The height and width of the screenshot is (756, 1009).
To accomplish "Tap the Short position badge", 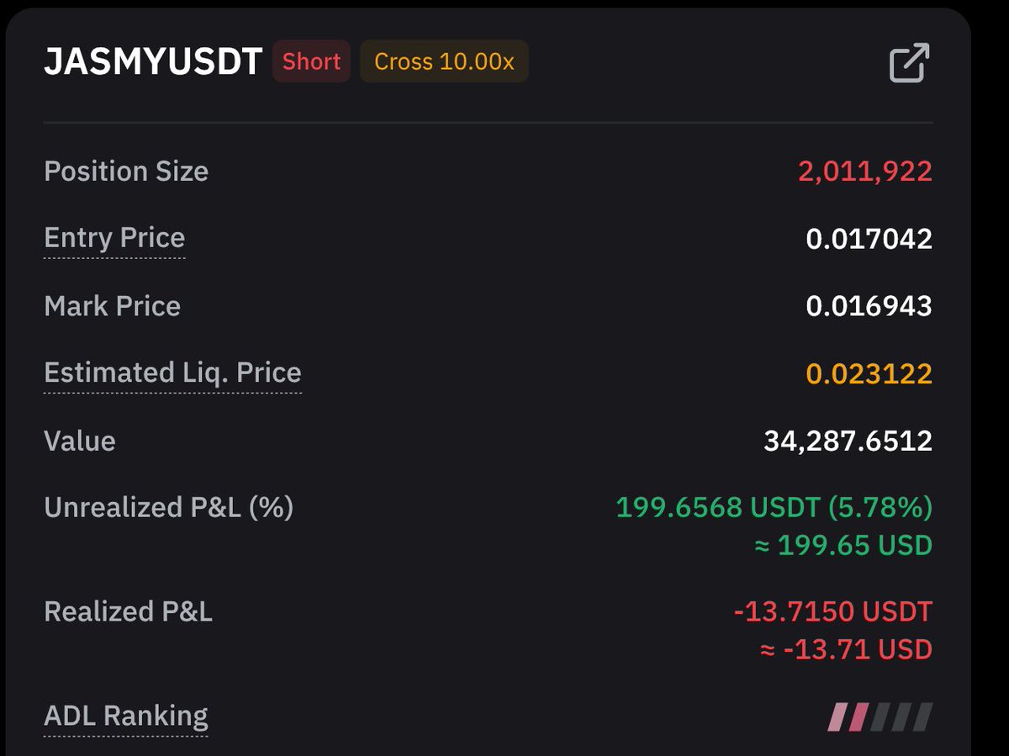I will (x=311, y=61).
